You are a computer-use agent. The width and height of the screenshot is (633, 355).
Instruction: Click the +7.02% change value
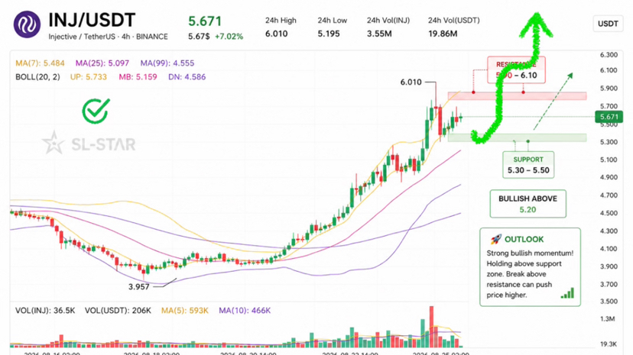coord(229,37)
